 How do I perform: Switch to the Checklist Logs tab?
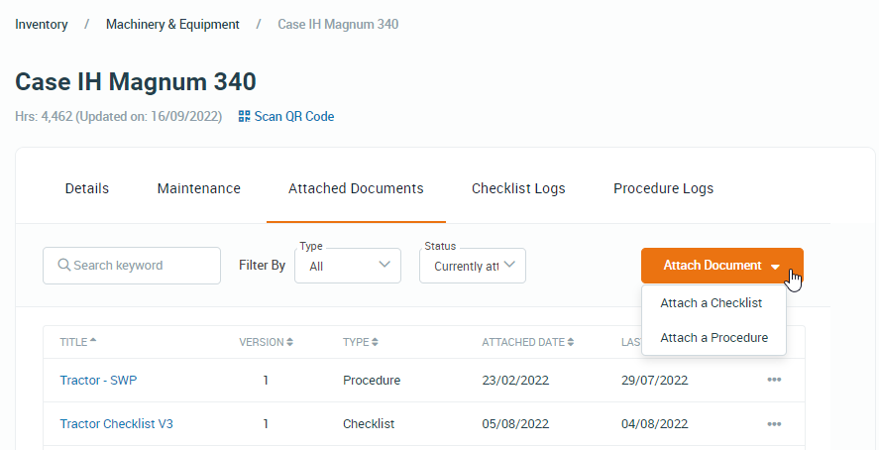[518, 188]
